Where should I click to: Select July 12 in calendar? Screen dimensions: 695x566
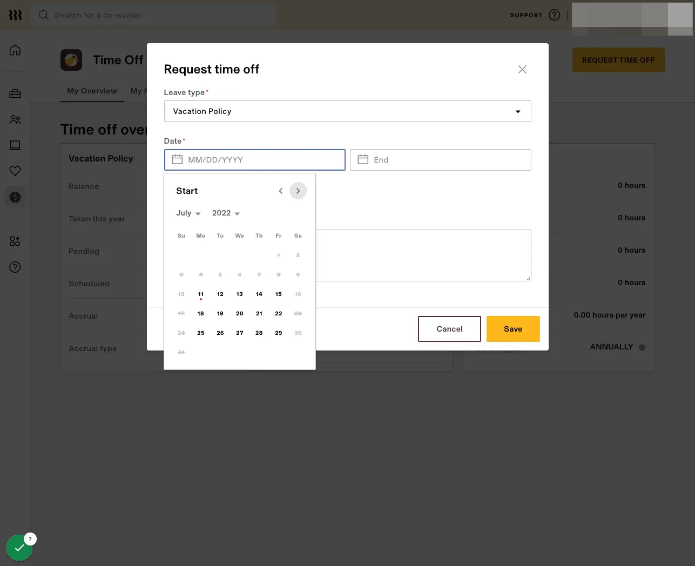(220, 294)
